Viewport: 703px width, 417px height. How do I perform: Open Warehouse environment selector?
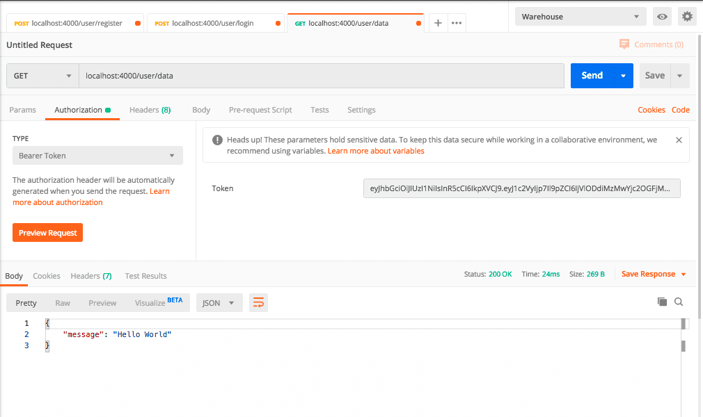tap(580, 17)
